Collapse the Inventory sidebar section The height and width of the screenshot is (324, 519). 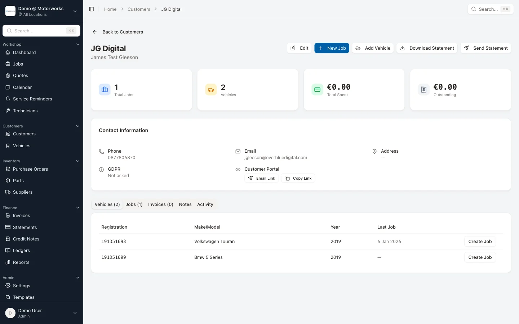[x=77, y=161]
